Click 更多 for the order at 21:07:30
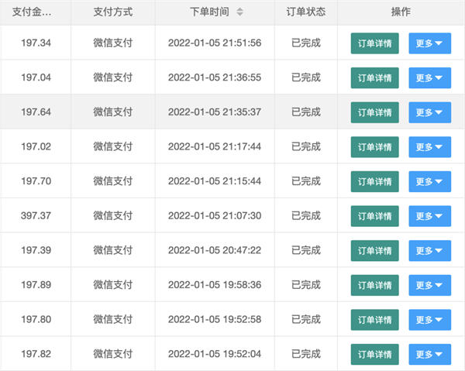The height and width of the screenshot is (371, 465). tap(429, 216)
